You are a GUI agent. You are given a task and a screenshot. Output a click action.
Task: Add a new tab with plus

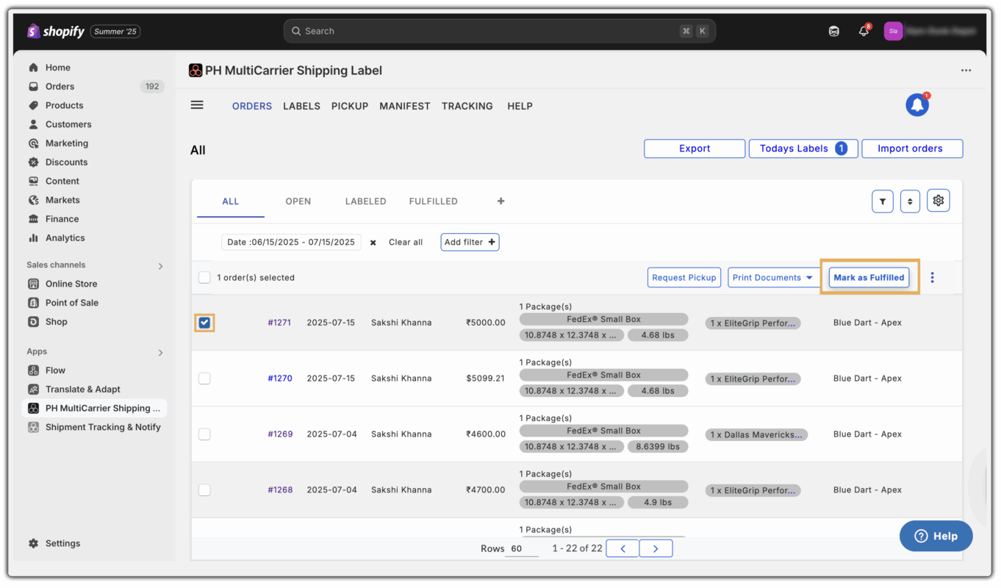click(x=501, y=201)
